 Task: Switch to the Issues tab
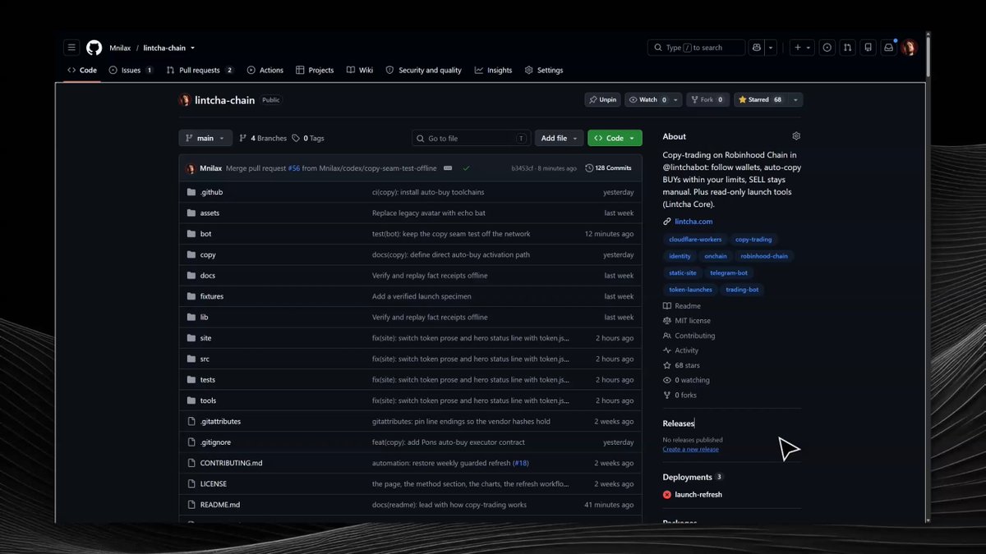[131, 71]
